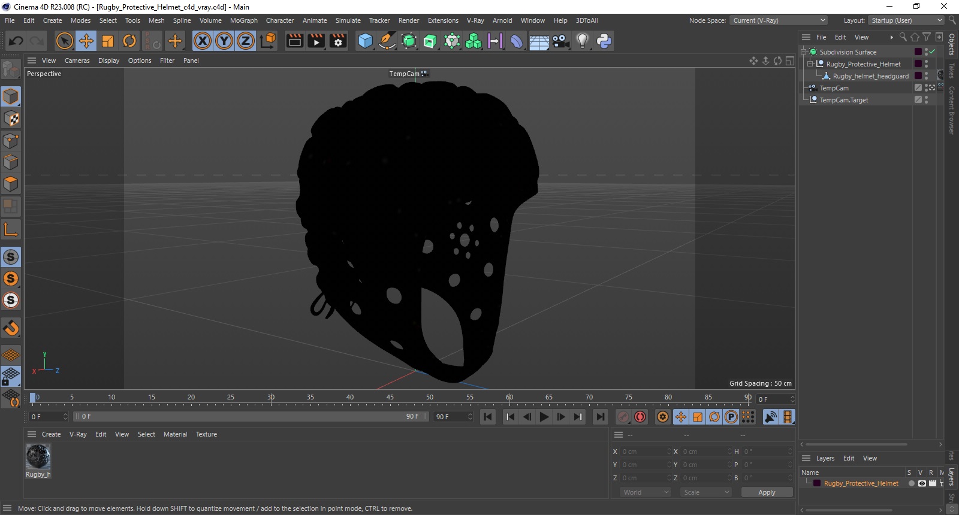Add a Subdivision Surface generator
The image size is (959, 515).
click(x=409, y=41)
